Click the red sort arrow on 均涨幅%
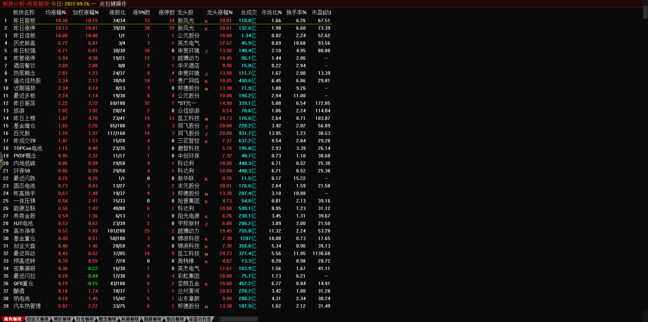The height and width of the screenshot is (322, 648). coord(66,13)
